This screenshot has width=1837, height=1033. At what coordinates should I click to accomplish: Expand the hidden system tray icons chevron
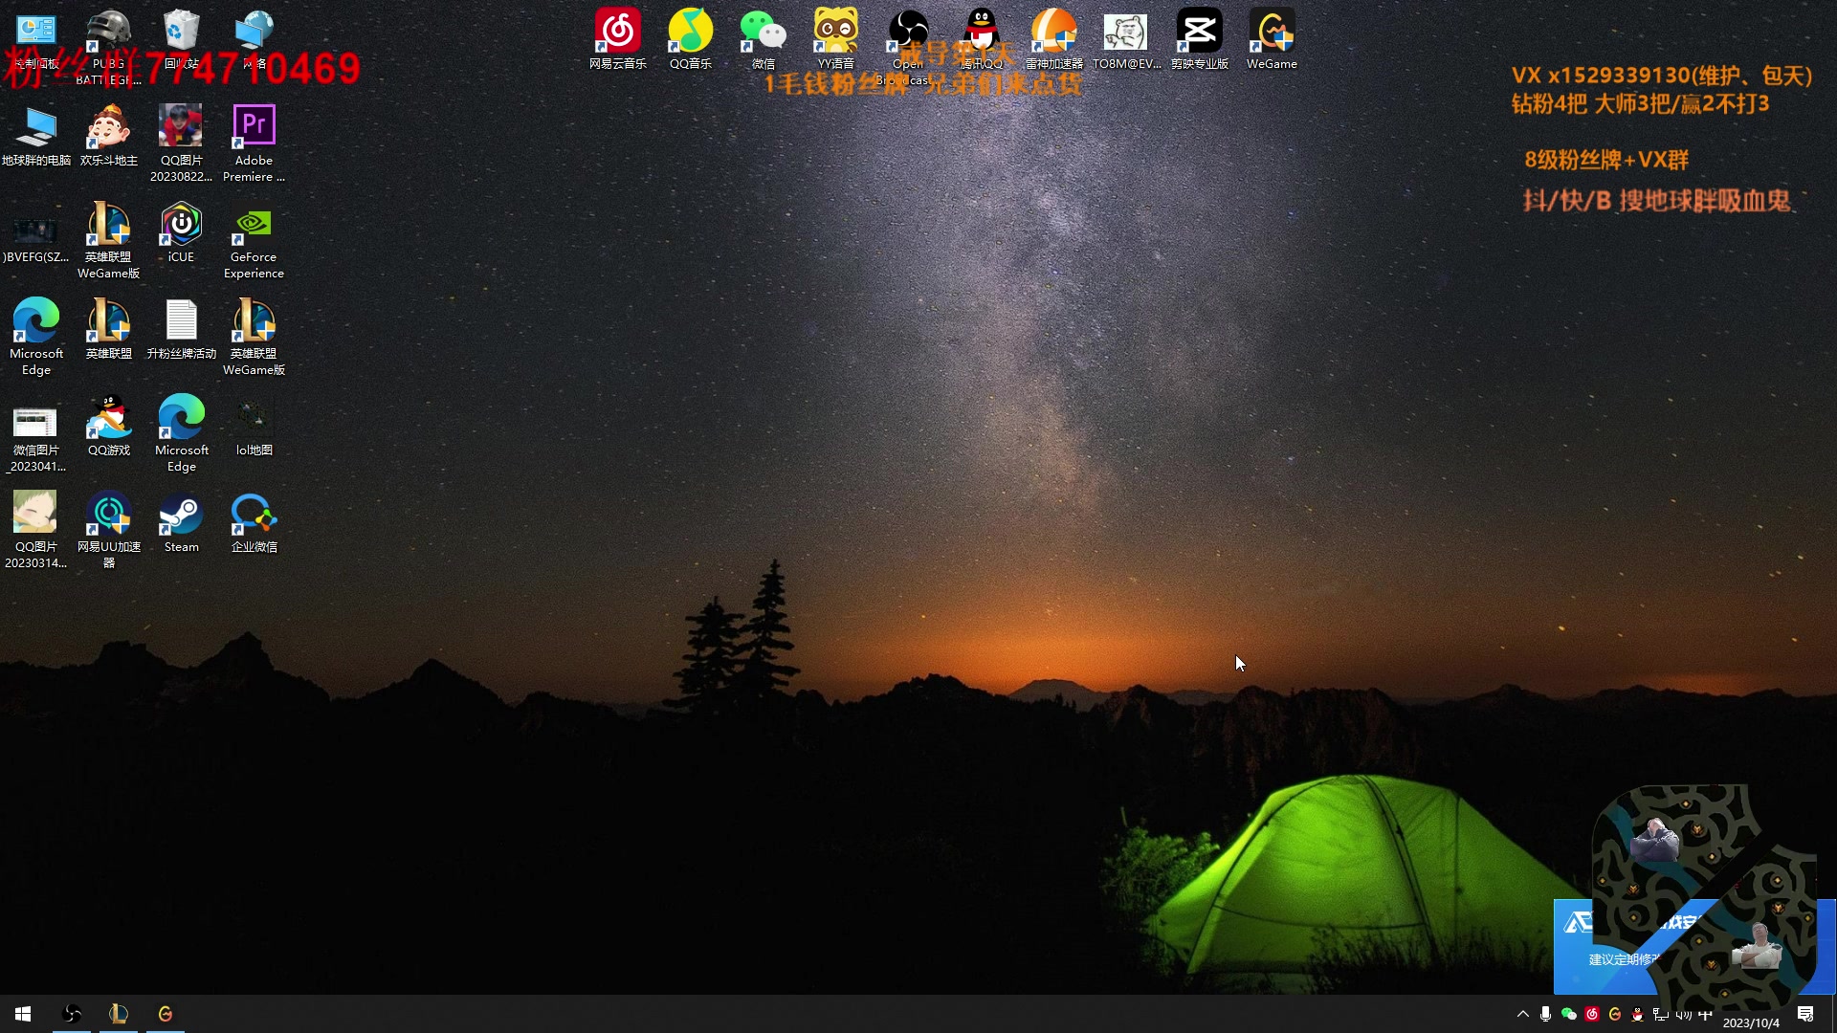(x=1523, y=1014)
